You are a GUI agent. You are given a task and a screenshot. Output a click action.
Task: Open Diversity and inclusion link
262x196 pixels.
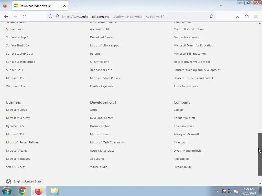(x=189, y=151)
